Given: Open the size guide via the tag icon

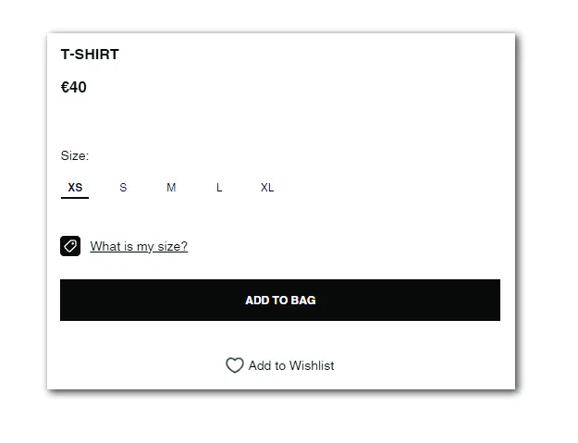Looking at the screenshot, I should [x=70, y=246].
